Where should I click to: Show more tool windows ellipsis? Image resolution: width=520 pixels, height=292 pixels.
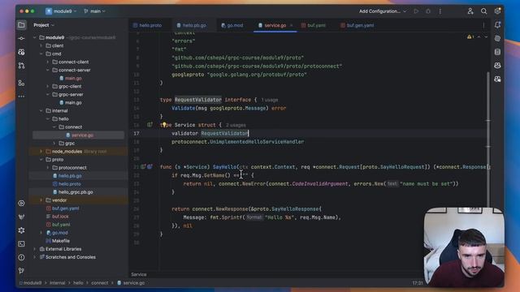21,97
